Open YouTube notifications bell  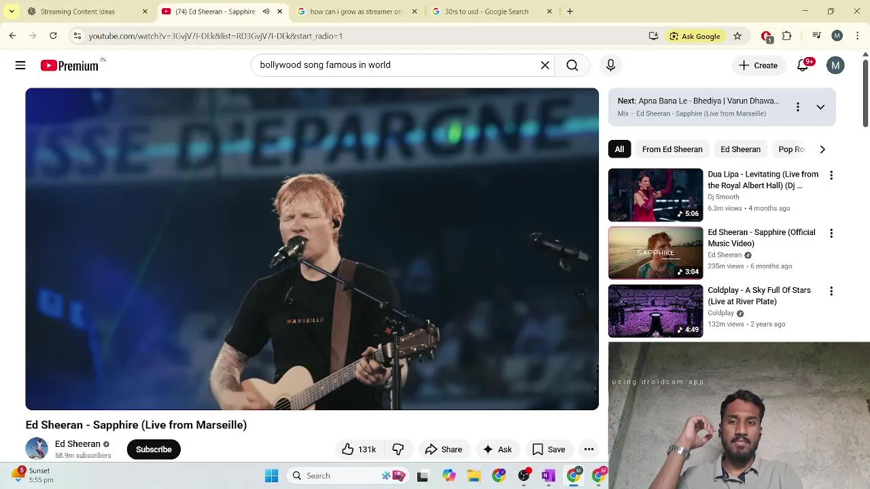pos(803,65)
